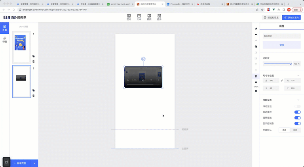Switch to the scroll-view uni-app browser tab
The image size is (304, 167).
[120, 4]
